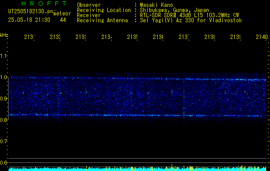Click the Receiving Location label
The width and height of the screenshot is (270, 171).
(x=104, y=10)
